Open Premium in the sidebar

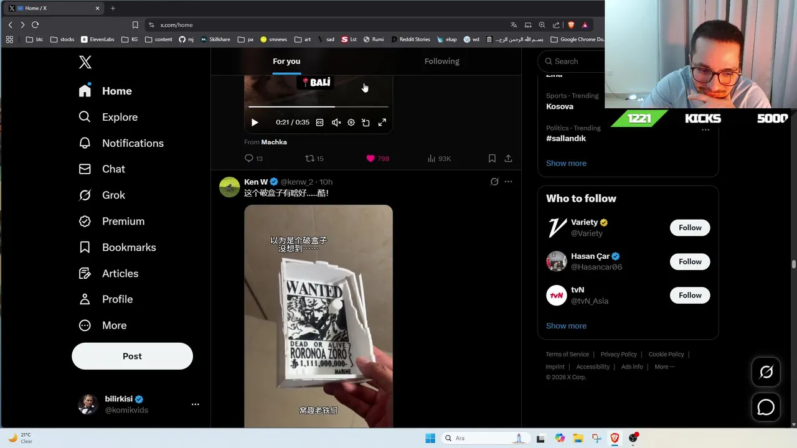click(x=111, y=222)
